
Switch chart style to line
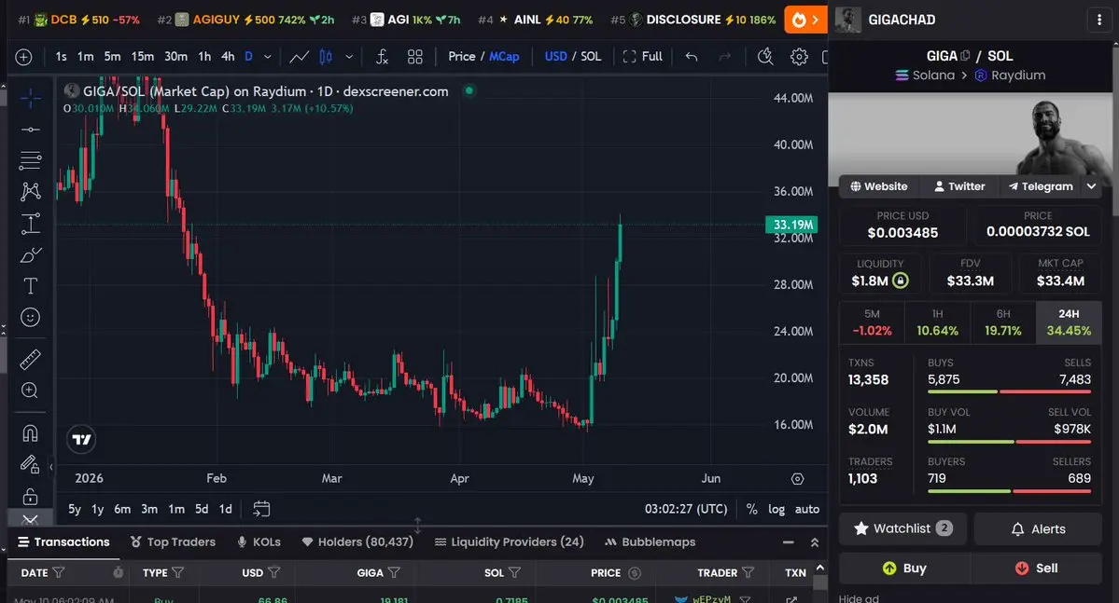point(299,56)
